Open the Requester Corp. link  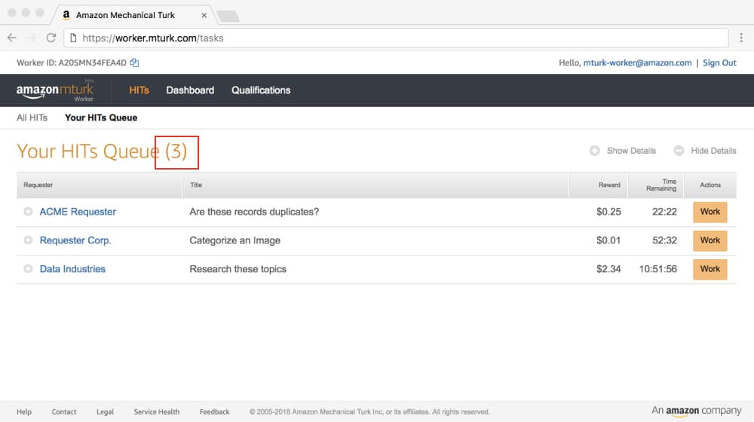(75, 240)
